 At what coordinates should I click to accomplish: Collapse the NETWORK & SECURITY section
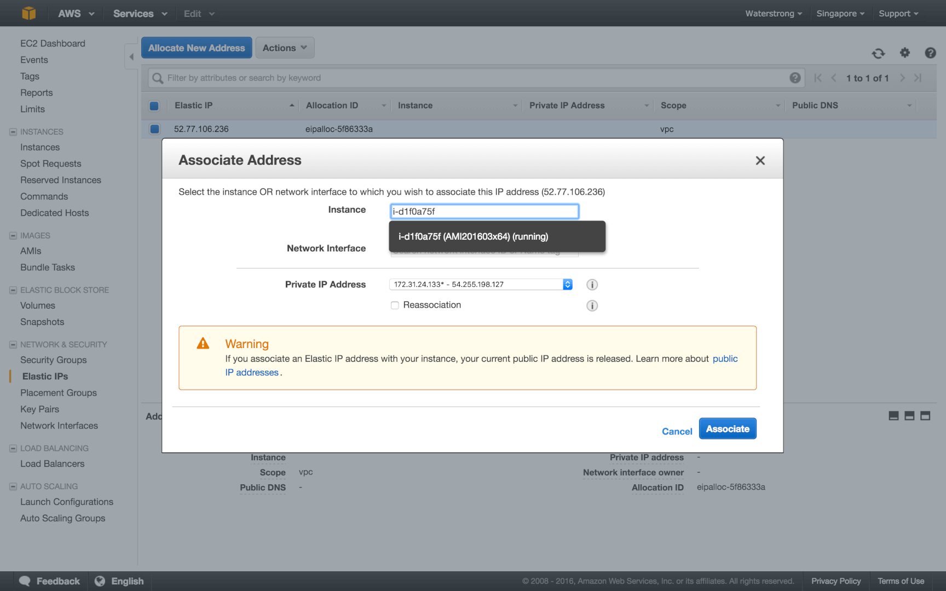[13, 345]
